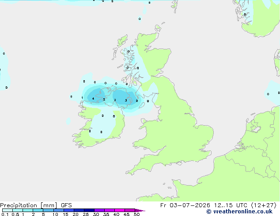Click the '40' legend scale label
The image size is (280, 216).
116,214
